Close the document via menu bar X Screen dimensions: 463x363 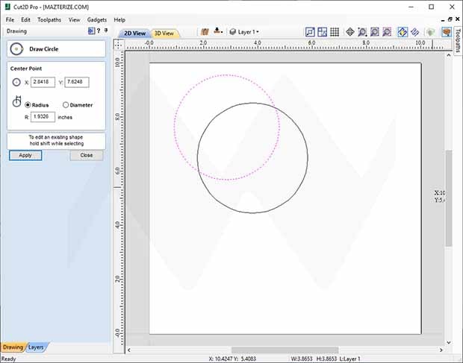click(x=457, y=19)
